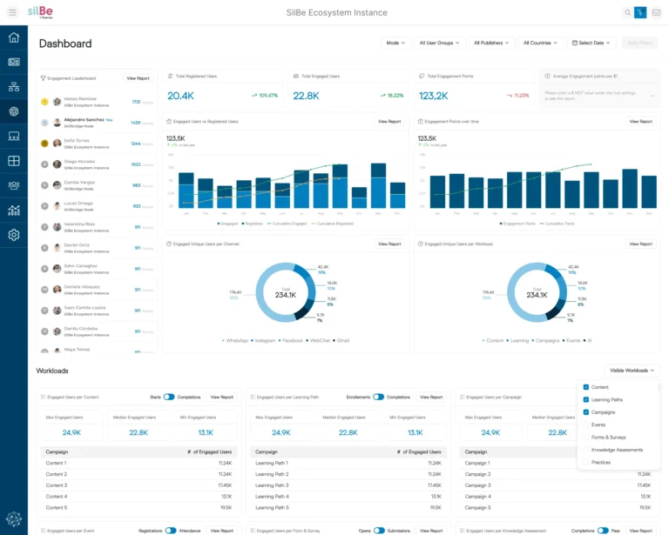Click the hamburger menu icon
The image size is (669, 535).
[11, 12]
